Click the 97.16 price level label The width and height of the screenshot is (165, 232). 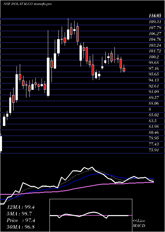(x=154, y=68)
